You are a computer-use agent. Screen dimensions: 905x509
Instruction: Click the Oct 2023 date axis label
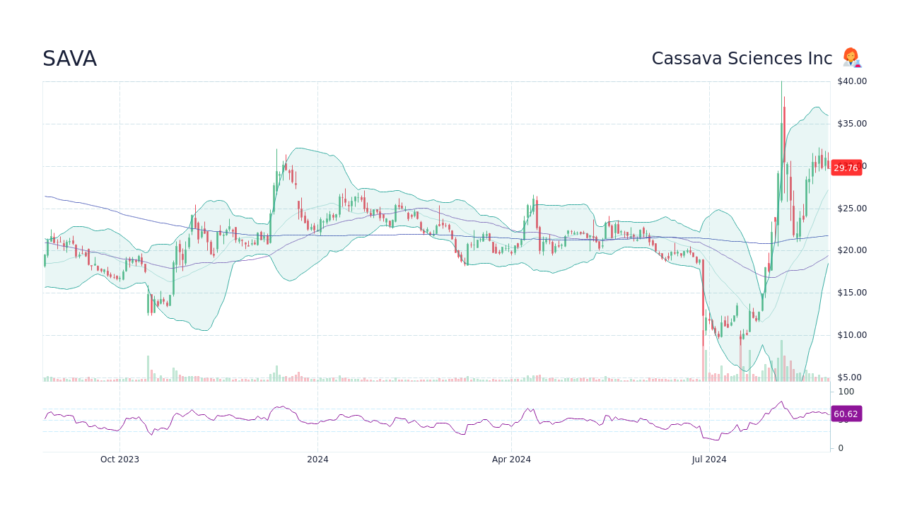(x=119, y=460)
